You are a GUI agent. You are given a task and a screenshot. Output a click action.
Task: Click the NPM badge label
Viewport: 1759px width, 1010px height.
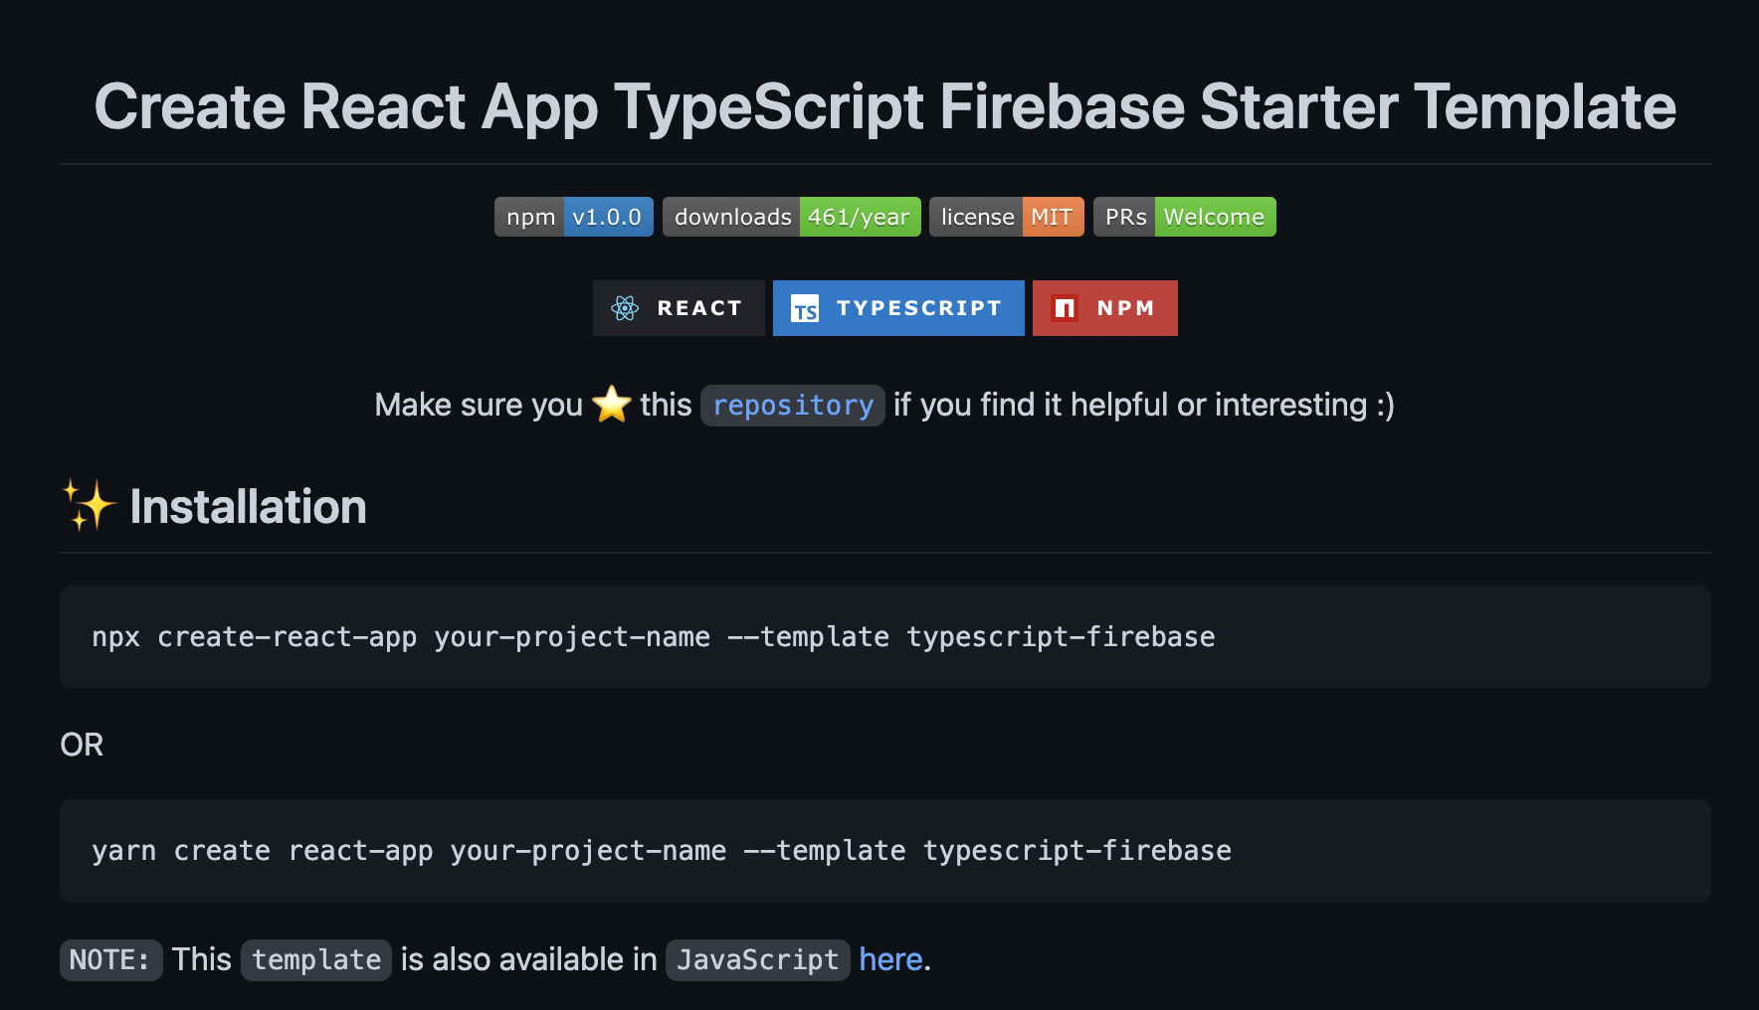point(1126,308)
